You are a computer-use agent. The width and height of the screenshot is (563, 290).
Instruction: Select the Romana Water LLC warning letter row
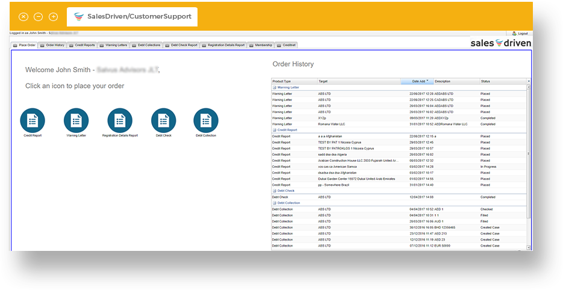click(399, 124)
